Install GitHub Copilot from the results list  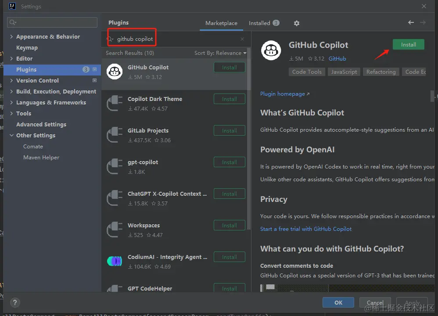[x=230, y=67]
